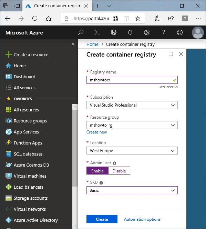
Task: Click the translate icon in the address bar
Action: [x=116, y=18]
